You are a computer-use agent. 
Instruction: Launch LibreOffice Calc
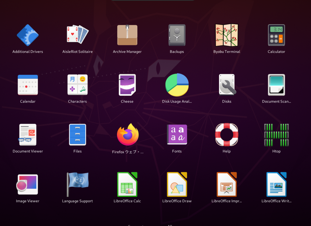click(x=127, y=185)
